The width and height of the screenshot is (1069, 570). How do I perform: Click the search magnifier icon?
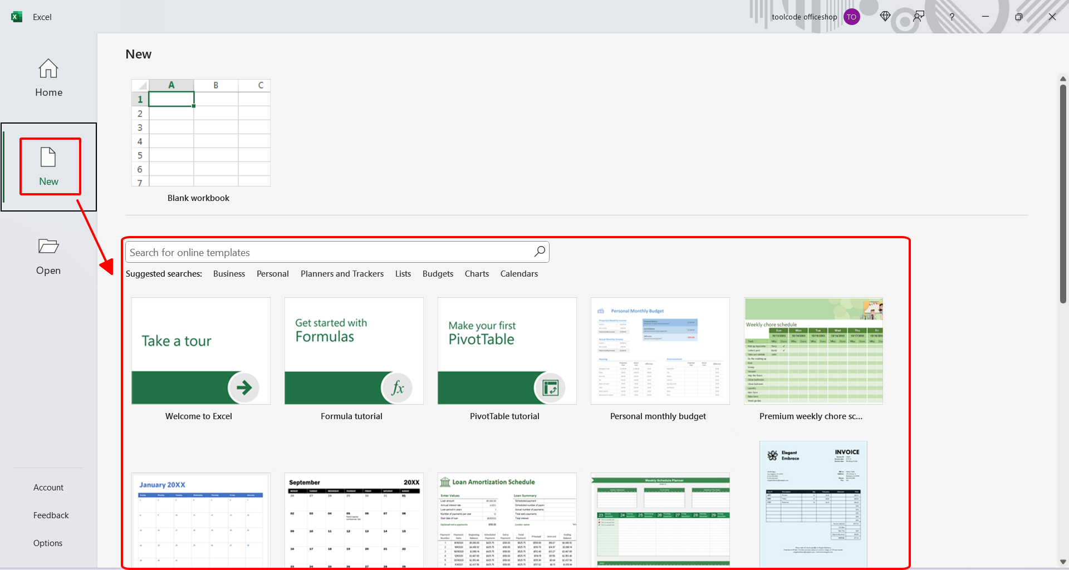(540, 252)
